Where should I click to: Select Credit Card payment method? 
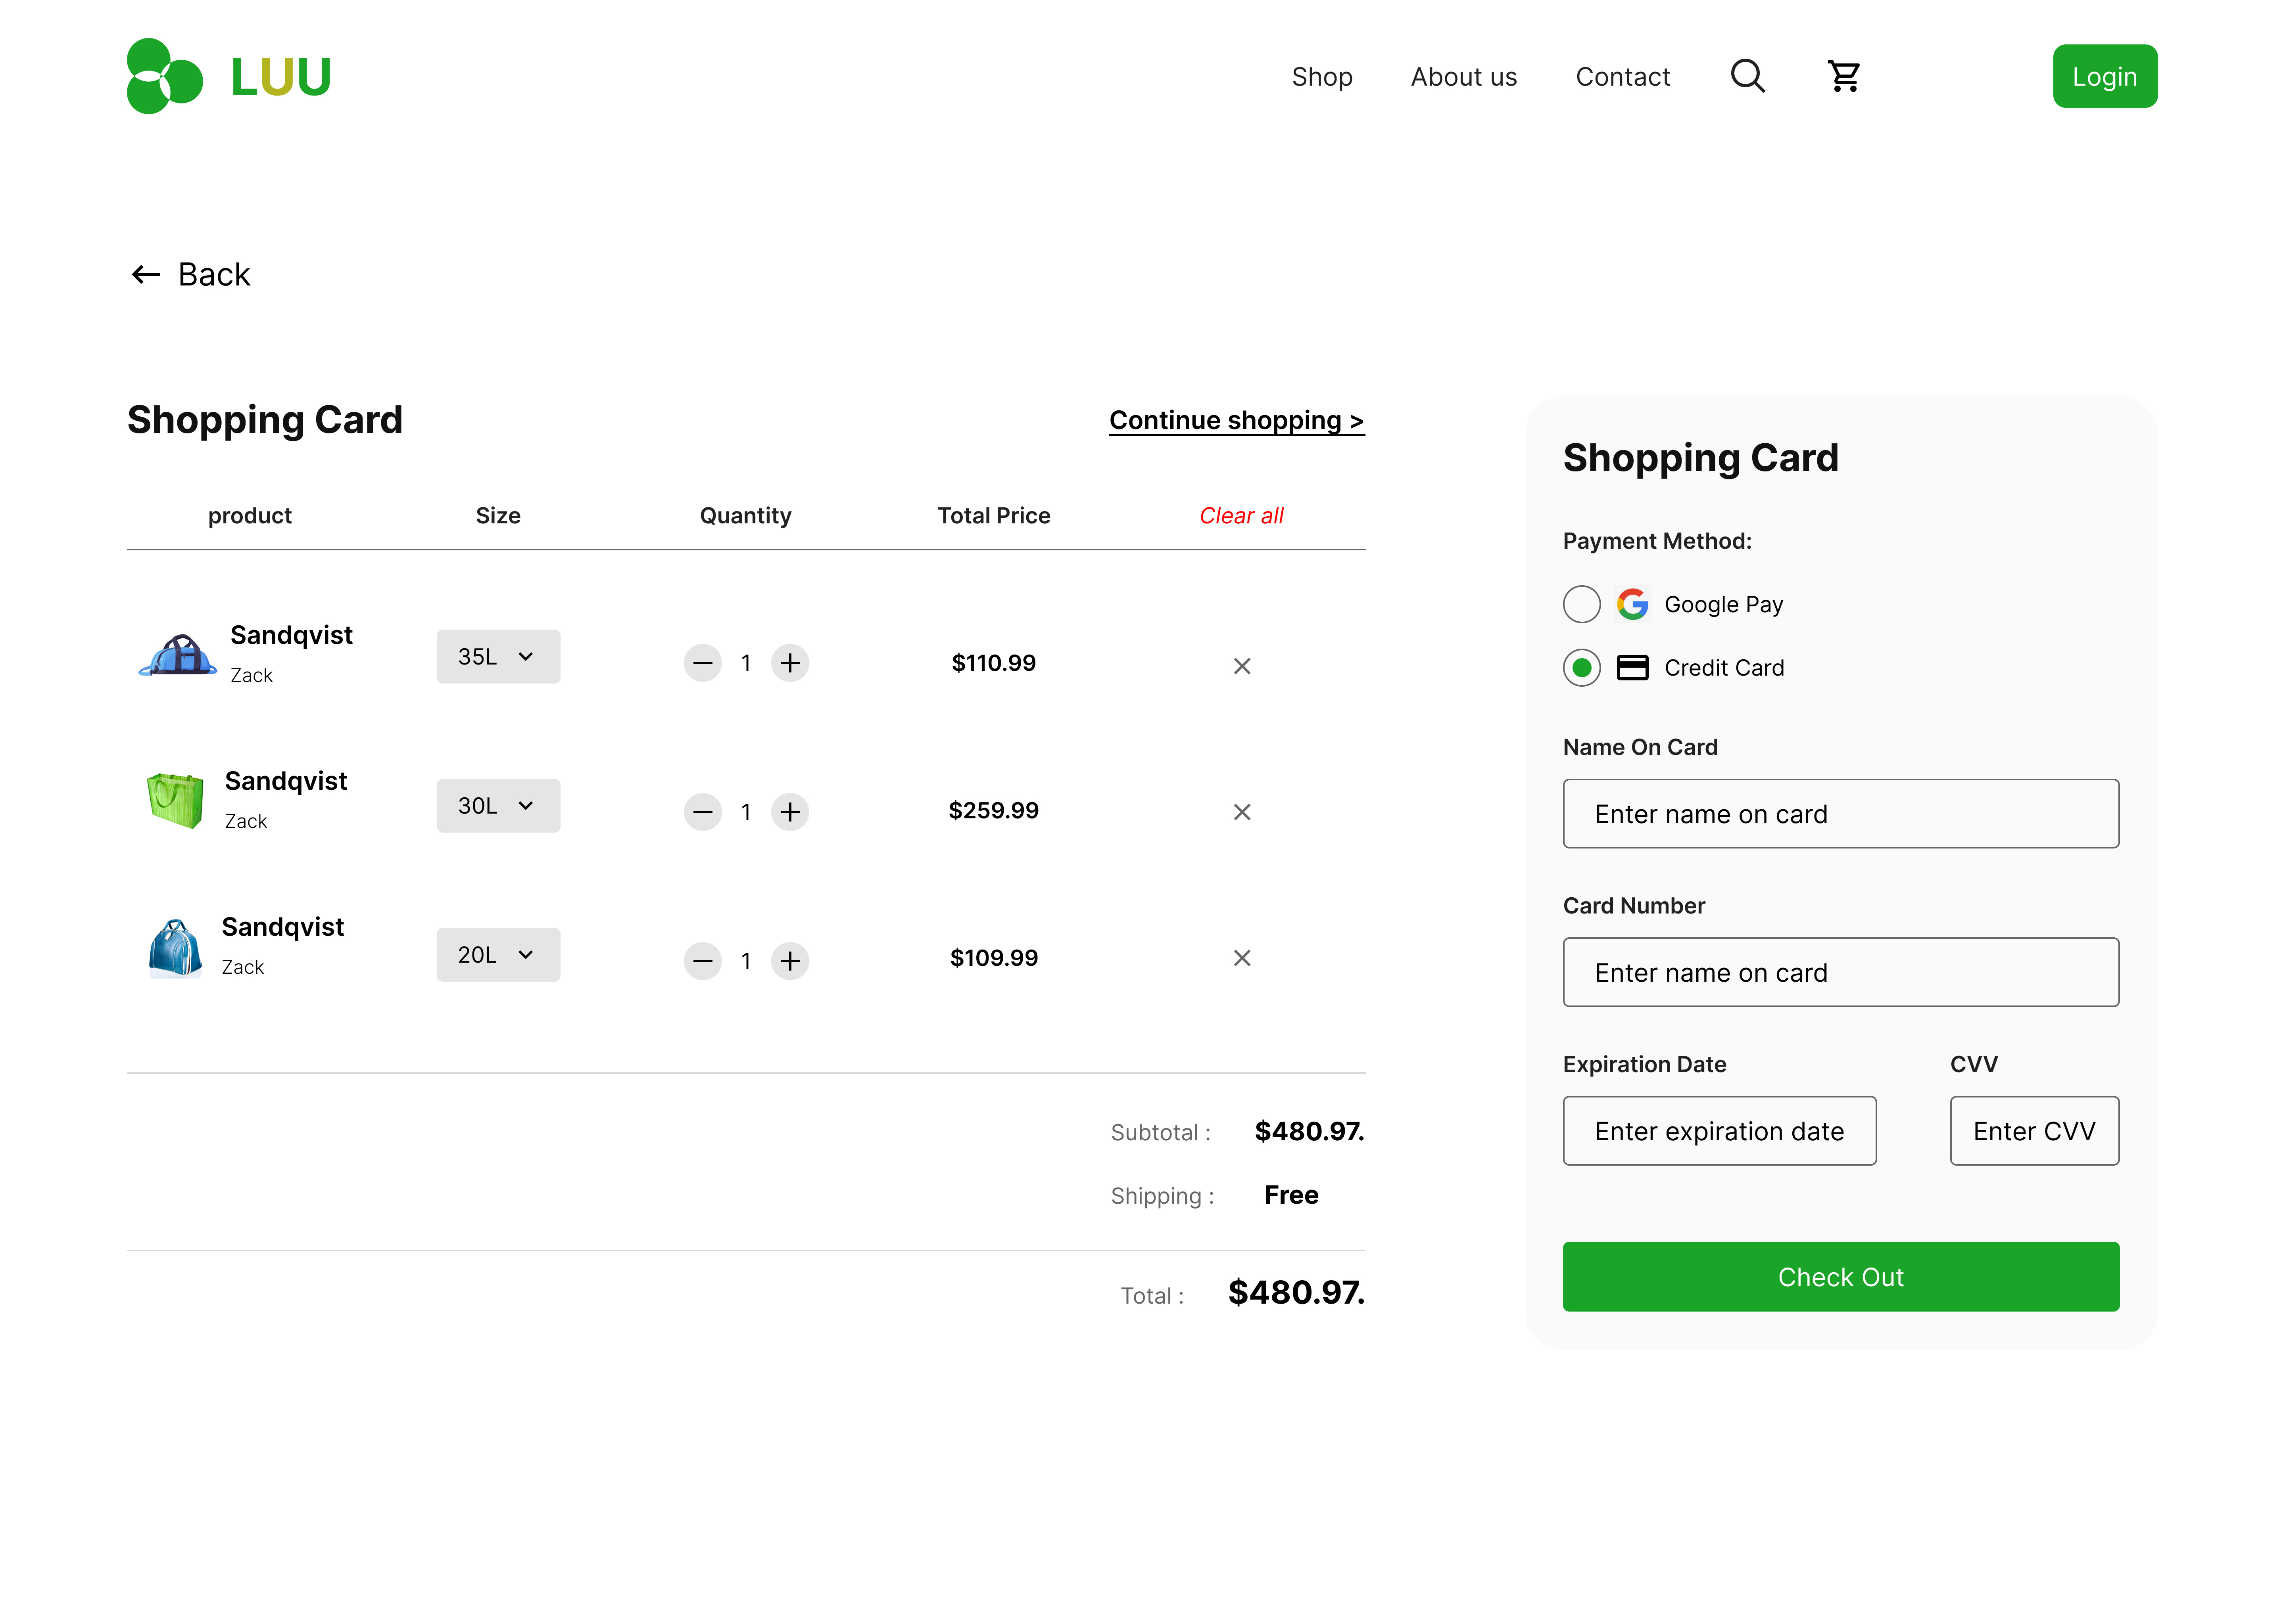pos(1581,667)
